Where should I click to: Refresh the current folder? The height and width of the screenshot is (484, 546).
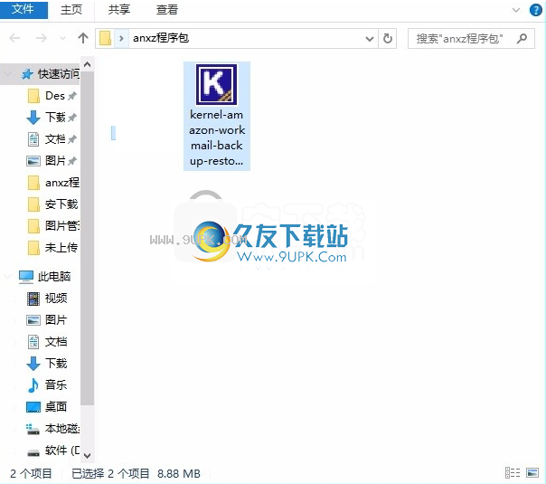coord(388,38)
